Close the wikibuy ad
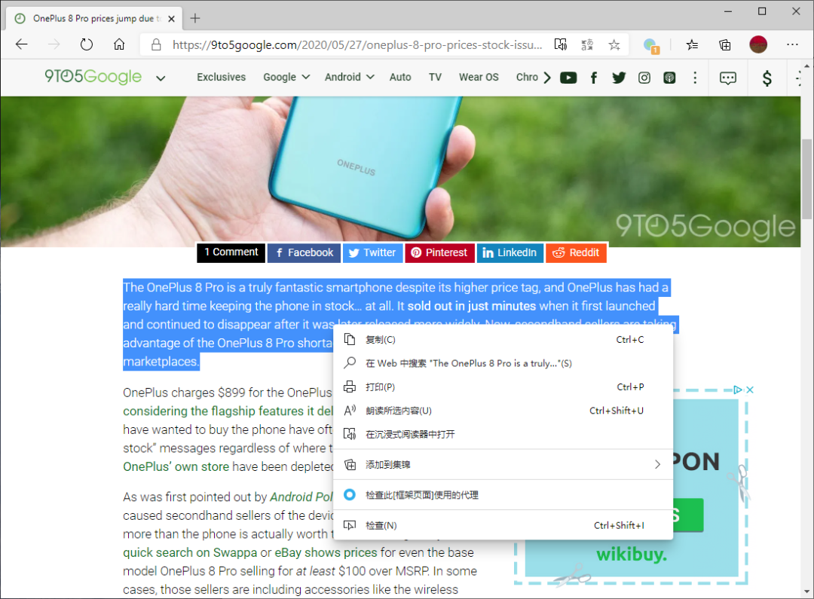The image size is (814, 599). point(750,390)
